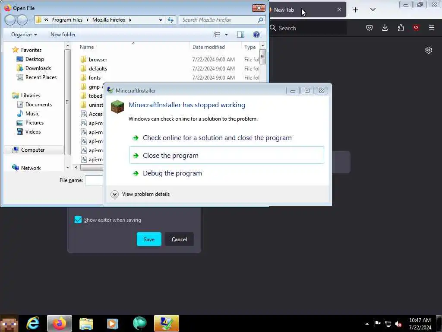The image size is (442, 332).
Task: Select the fonts folder
Action: pos(95,78)
